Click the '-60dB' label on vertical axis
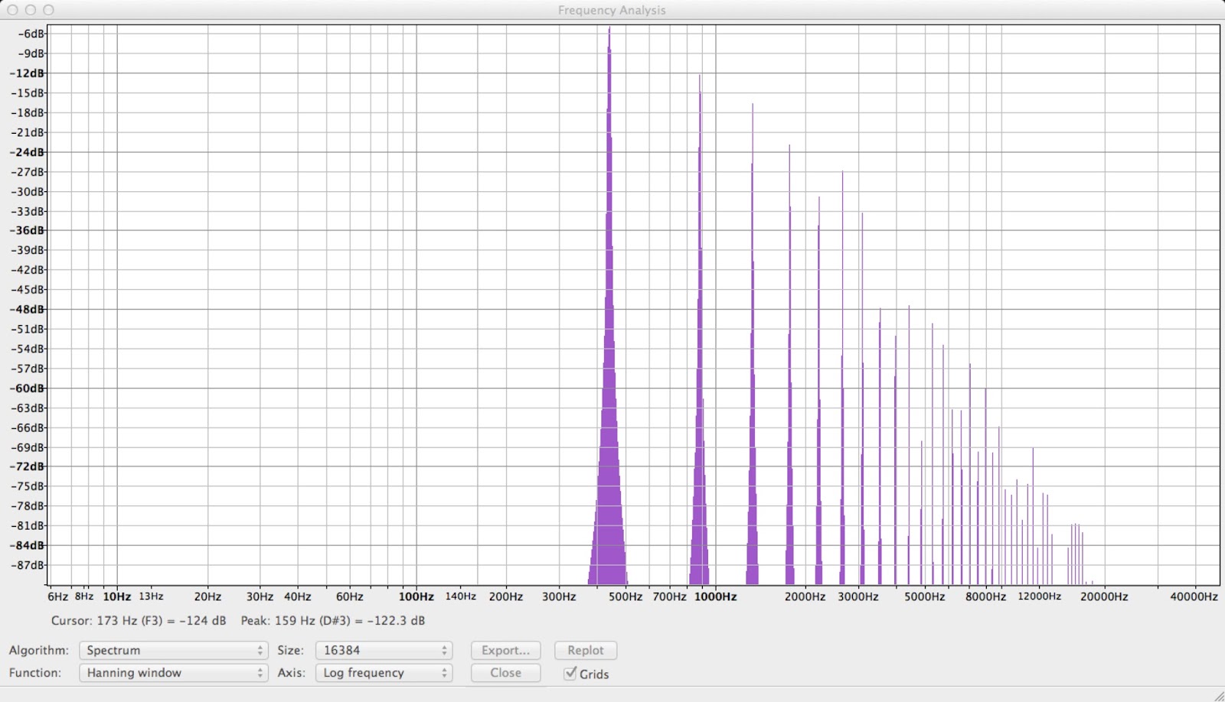 pyautogui.click(x=27, y=388)
